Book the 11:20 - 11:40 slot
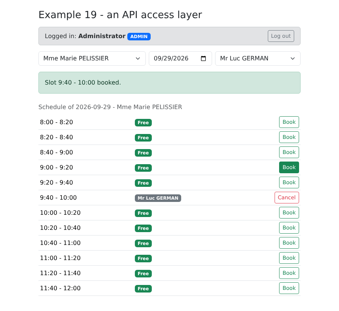 (x=289, y=273)
